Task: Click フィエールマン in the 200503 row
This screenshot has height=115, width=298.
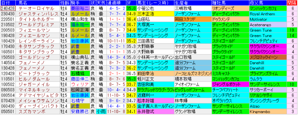Action: coord(34,30)
